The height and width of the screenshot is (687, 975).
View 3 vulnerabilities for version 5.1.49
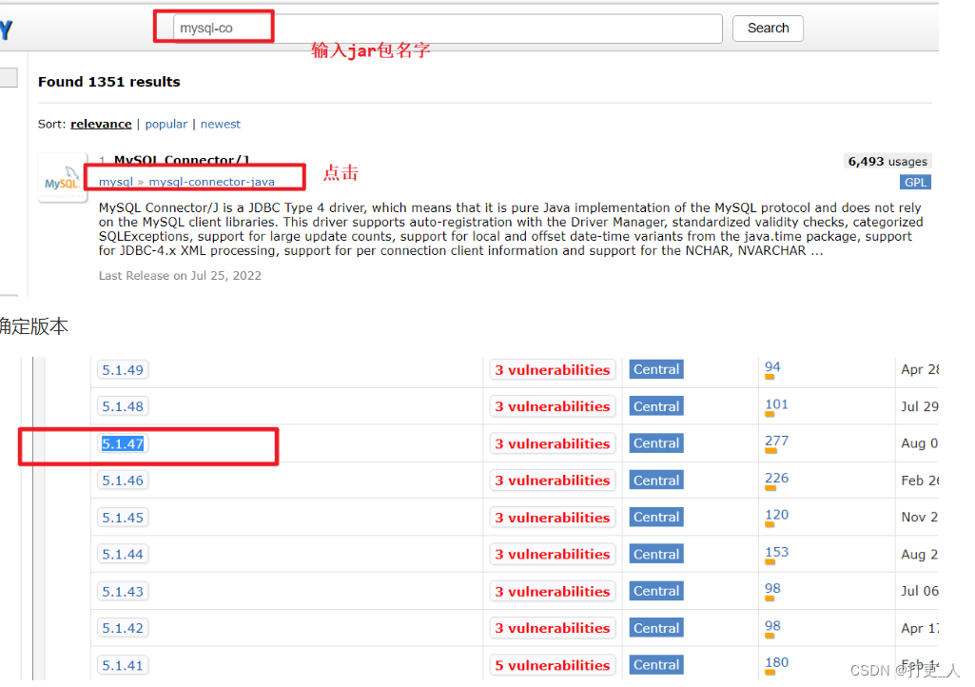point(552,369)
